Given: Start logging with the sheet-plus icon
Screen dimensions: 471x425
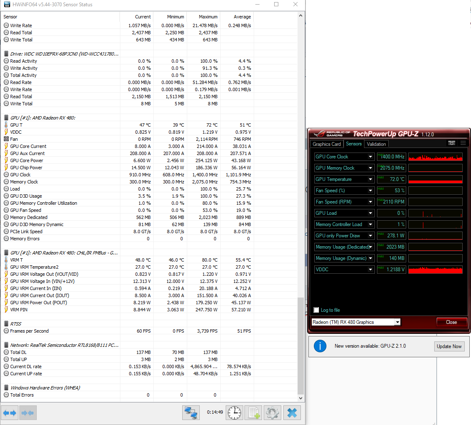Looking at the screenshot, I should coord(253,413).
